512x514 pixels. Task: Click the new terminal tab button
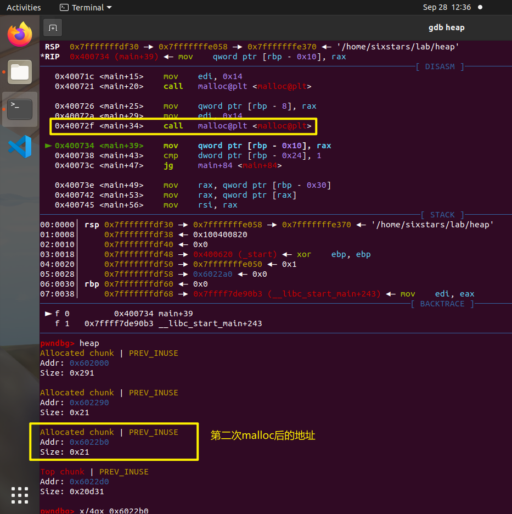pos(53,28)
